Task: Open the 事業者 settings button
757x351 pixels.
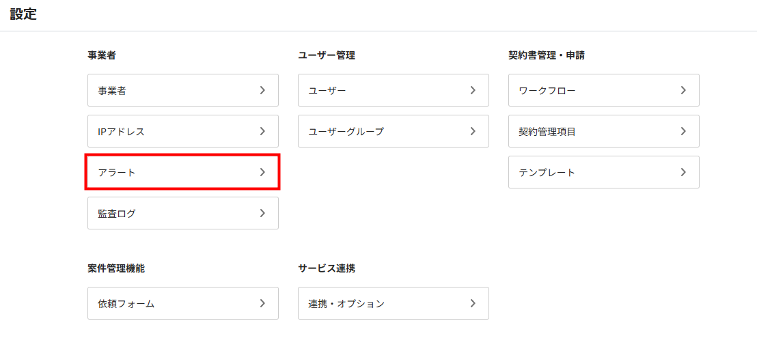Action: pyautogui.click(x=183, y=90)
